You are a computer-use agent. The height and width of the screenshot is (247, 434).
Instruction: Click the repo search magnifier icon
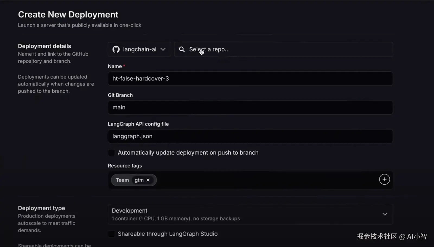[x=182, y=49]
